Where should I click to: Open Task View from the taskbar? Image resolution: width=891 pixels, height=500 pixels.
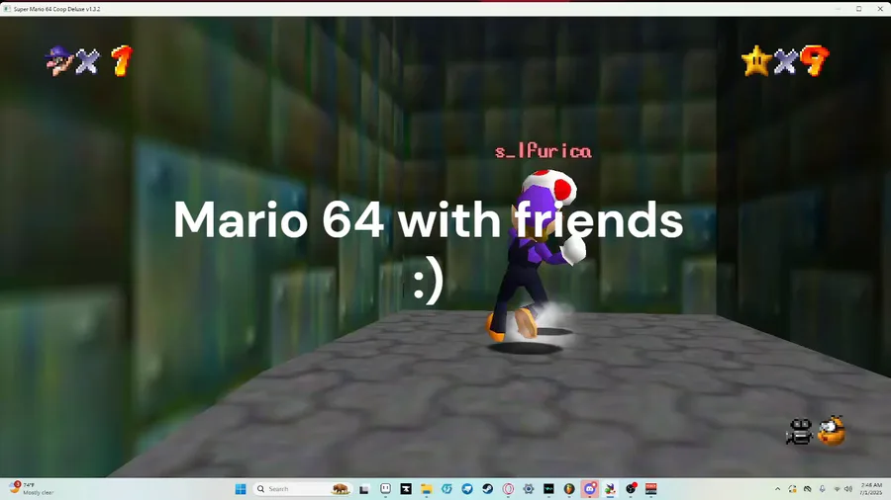364,489
